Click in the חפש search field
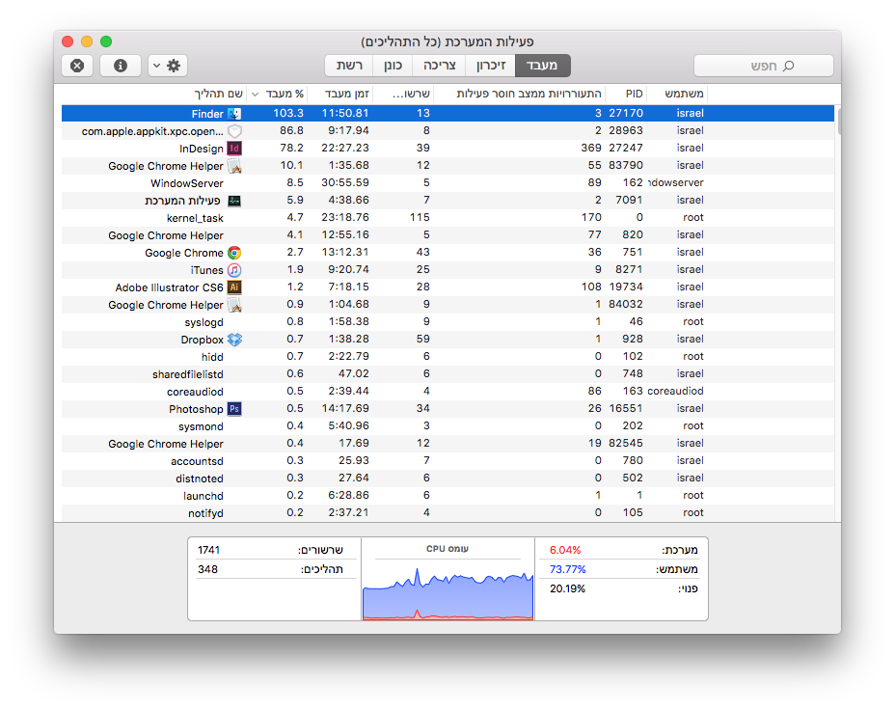Viewport: 895px width, 711px height. (x=763, y=66)
